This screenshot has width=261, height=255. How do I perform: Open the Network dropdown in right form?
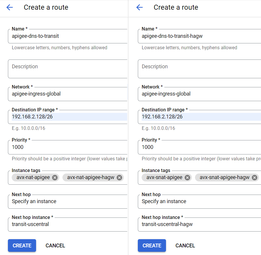[199, 94]
